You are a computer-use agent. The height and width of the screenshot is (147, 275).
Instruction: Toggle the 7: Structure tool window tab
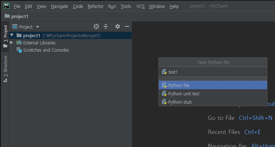(5, 69)
